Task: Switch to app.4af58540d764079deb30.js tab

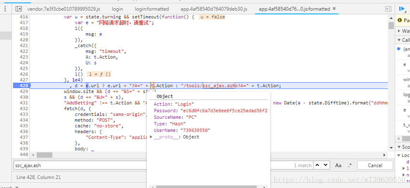Action: [213, 9]
